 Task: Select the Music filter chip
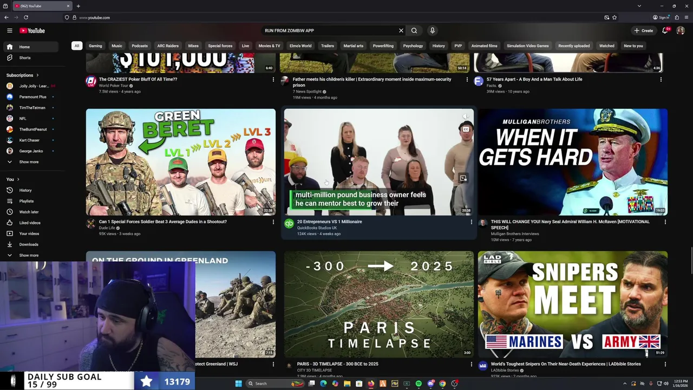click(x=117, y=46)
